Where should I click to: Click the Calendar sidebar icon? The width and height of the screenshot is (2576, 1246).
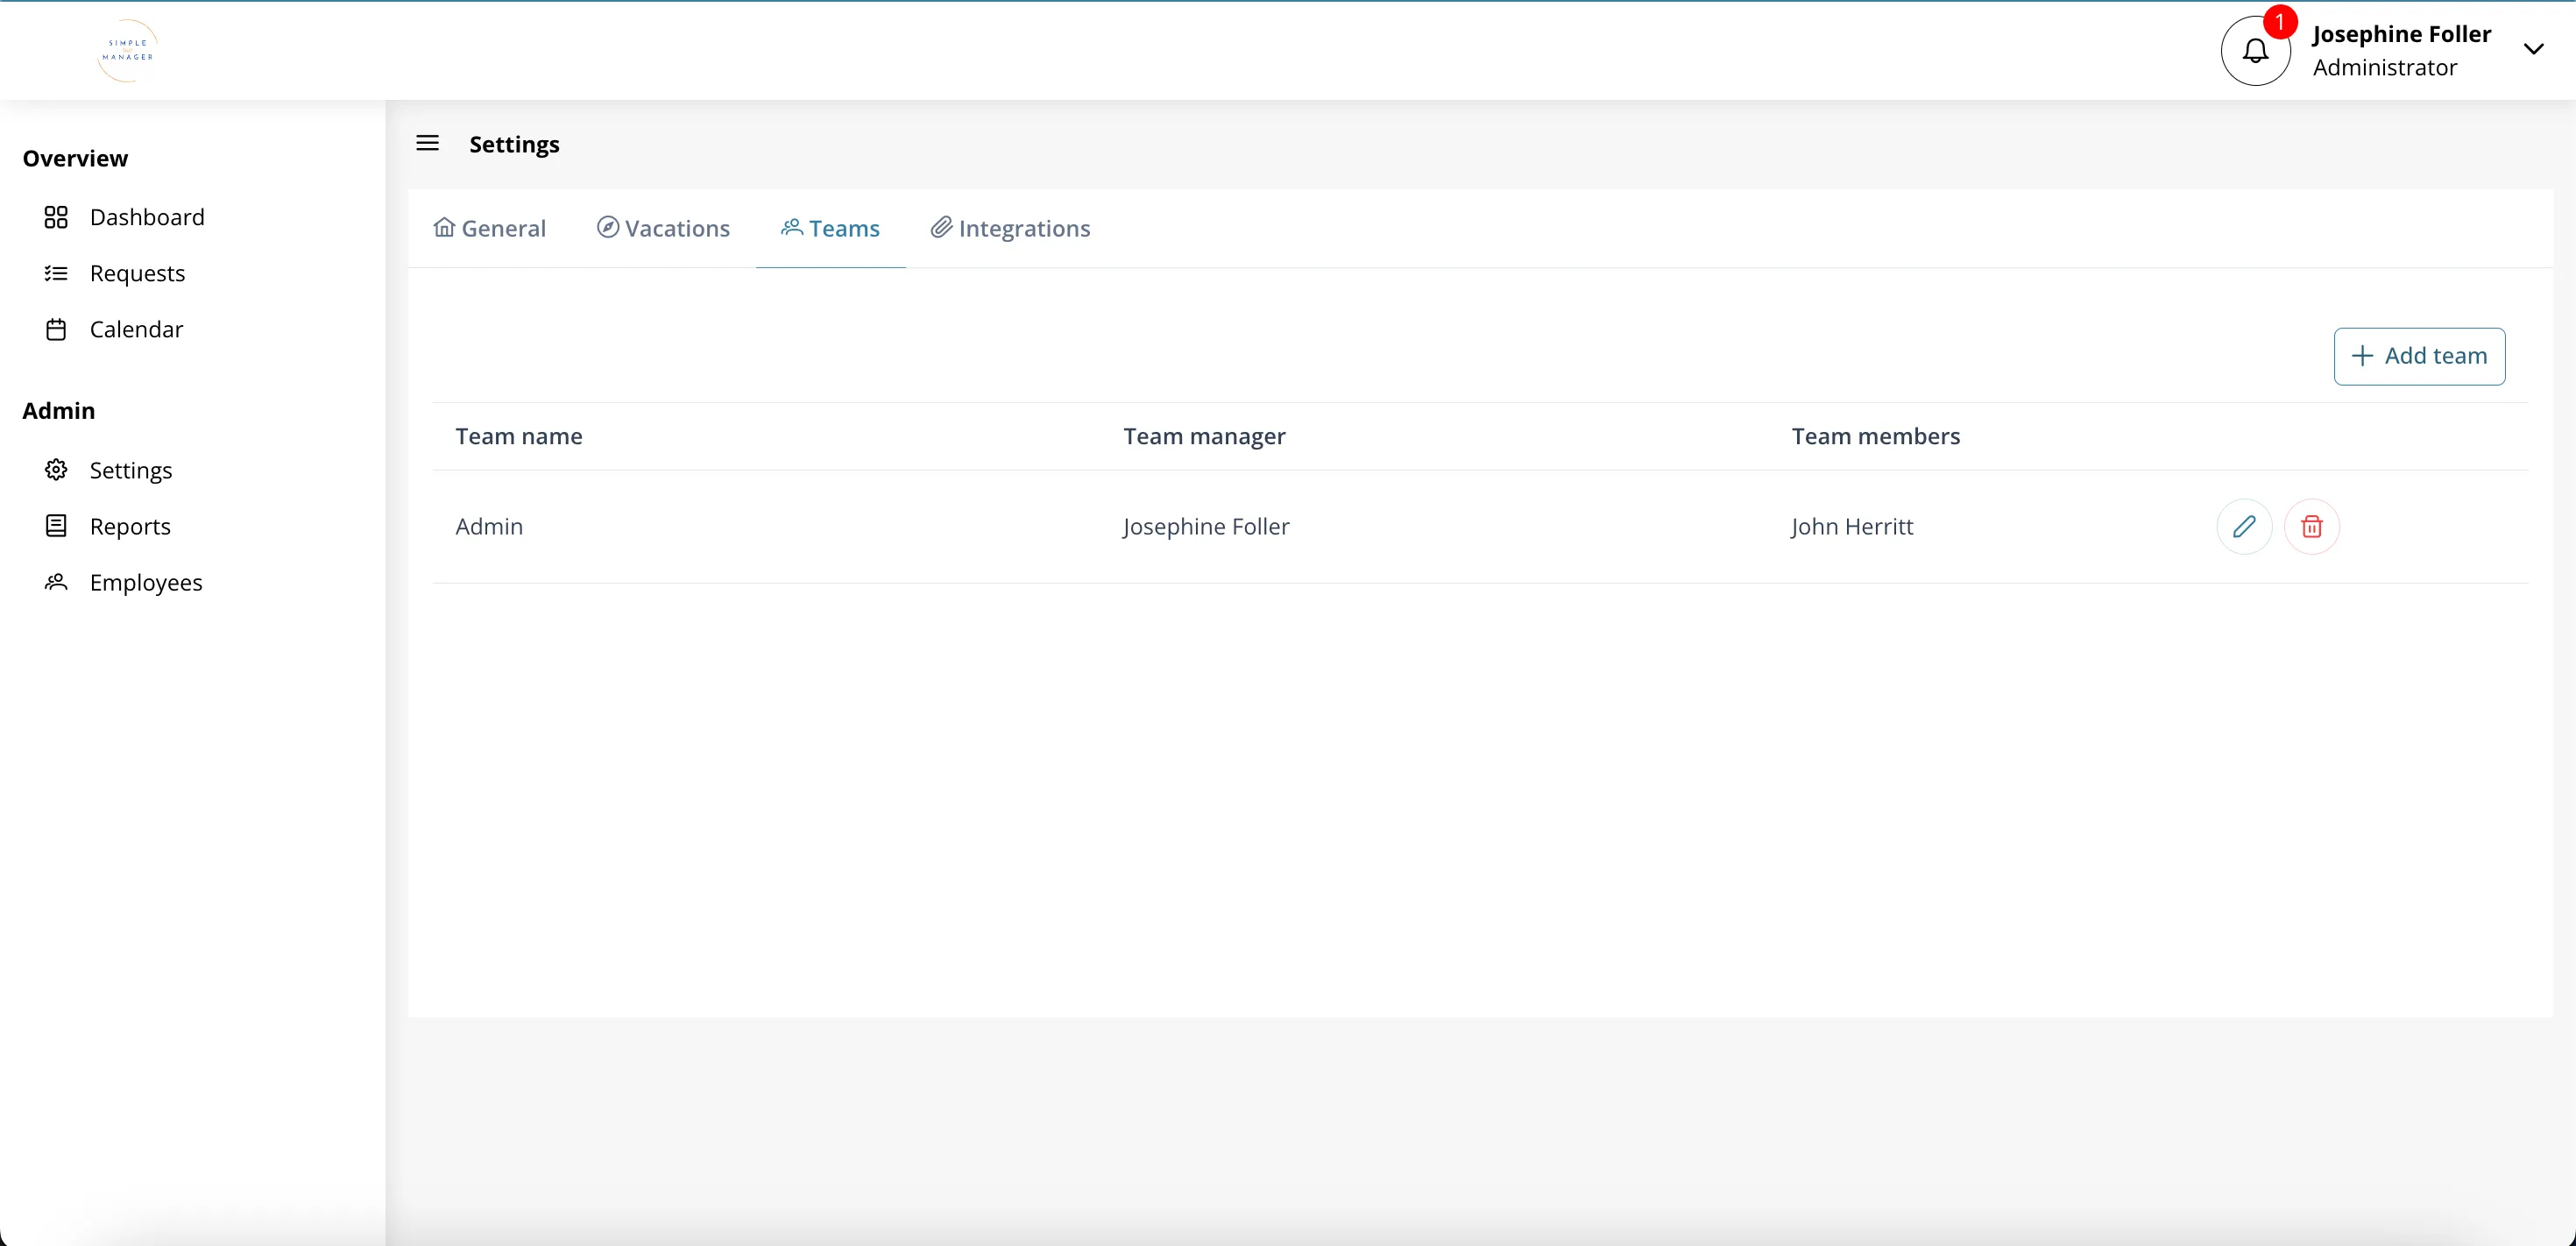click(54, 329)
